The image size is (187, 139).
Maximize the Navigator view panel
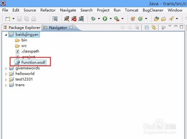click(x=181, y=27)
